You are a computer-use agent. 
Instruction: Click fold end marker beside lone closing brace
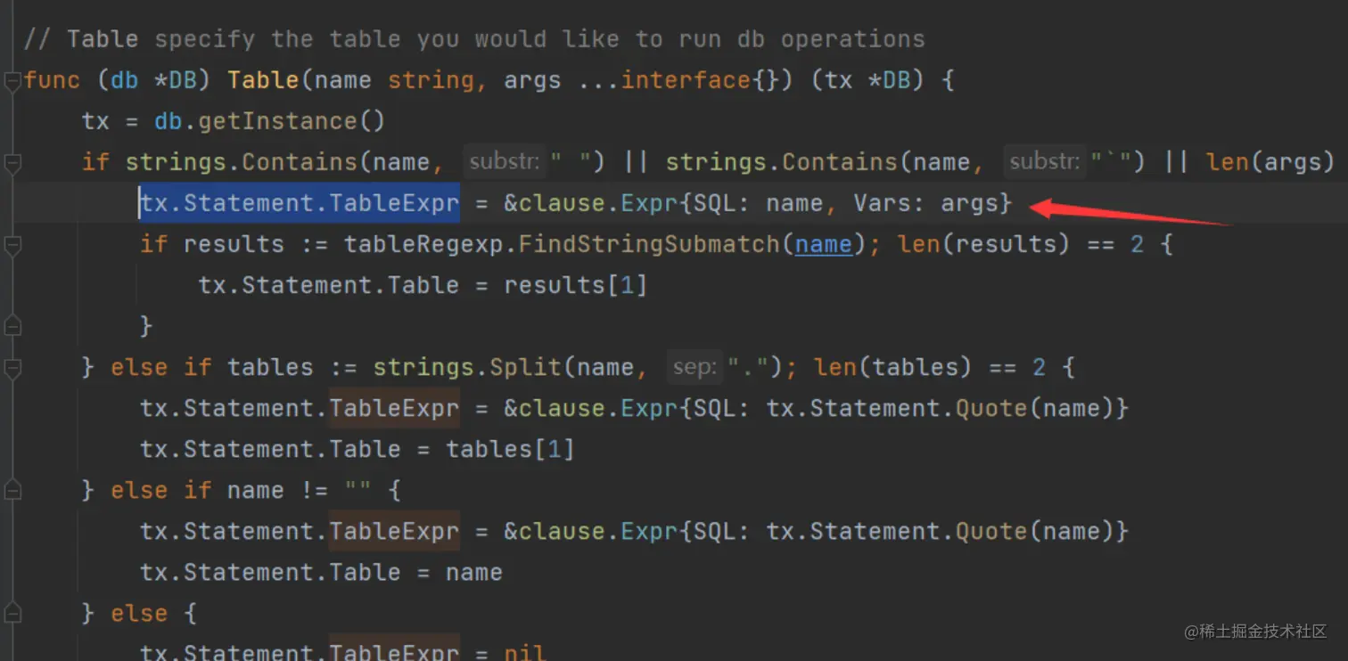coord(12,328)
